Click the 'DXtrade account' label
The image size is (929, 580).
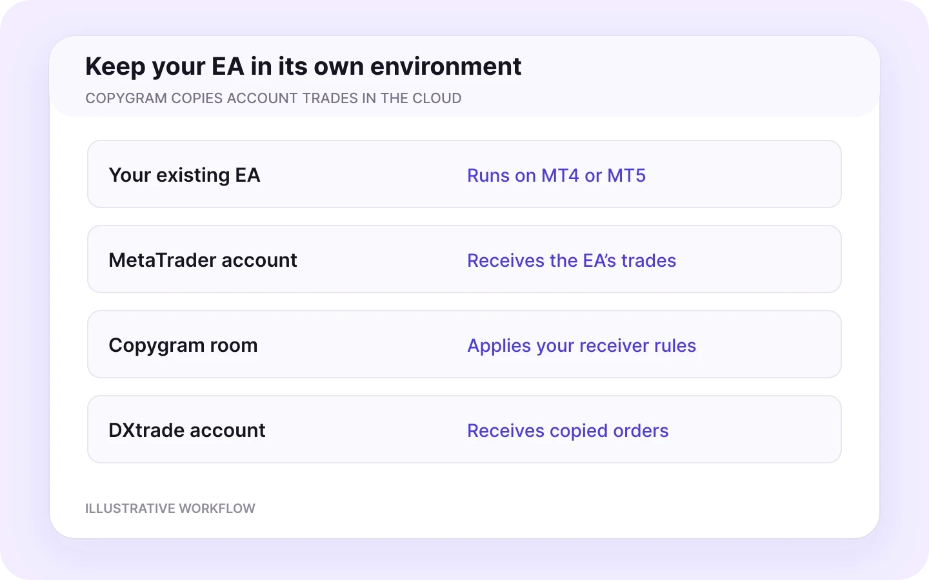pyautogui.click(x=187, y=430)
